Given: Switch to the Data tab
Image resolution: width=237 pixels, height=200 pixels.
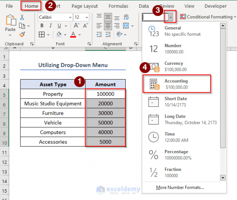Looking at the screenshot, I should pyautogui.click(x=144, y=6).
